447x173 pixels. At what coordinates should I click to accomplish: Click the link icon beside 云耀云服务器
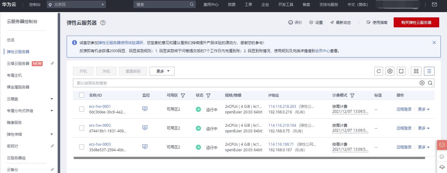(x=52, y=63)
